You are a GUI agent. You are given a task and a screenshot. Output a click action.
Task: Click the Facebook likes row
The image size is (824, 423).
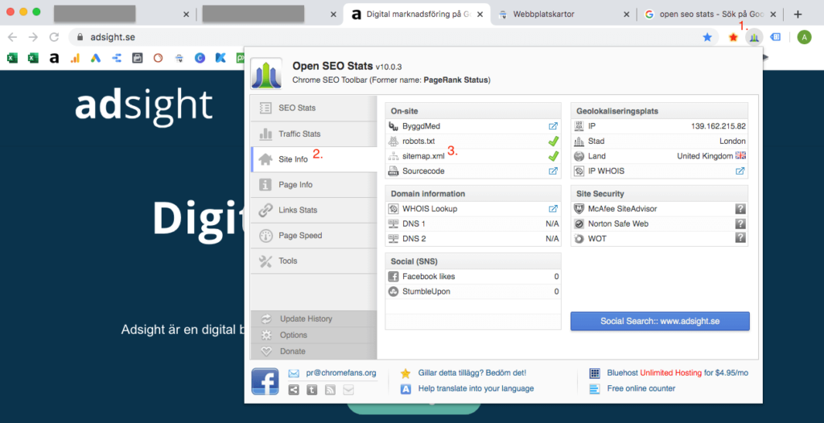473,277
